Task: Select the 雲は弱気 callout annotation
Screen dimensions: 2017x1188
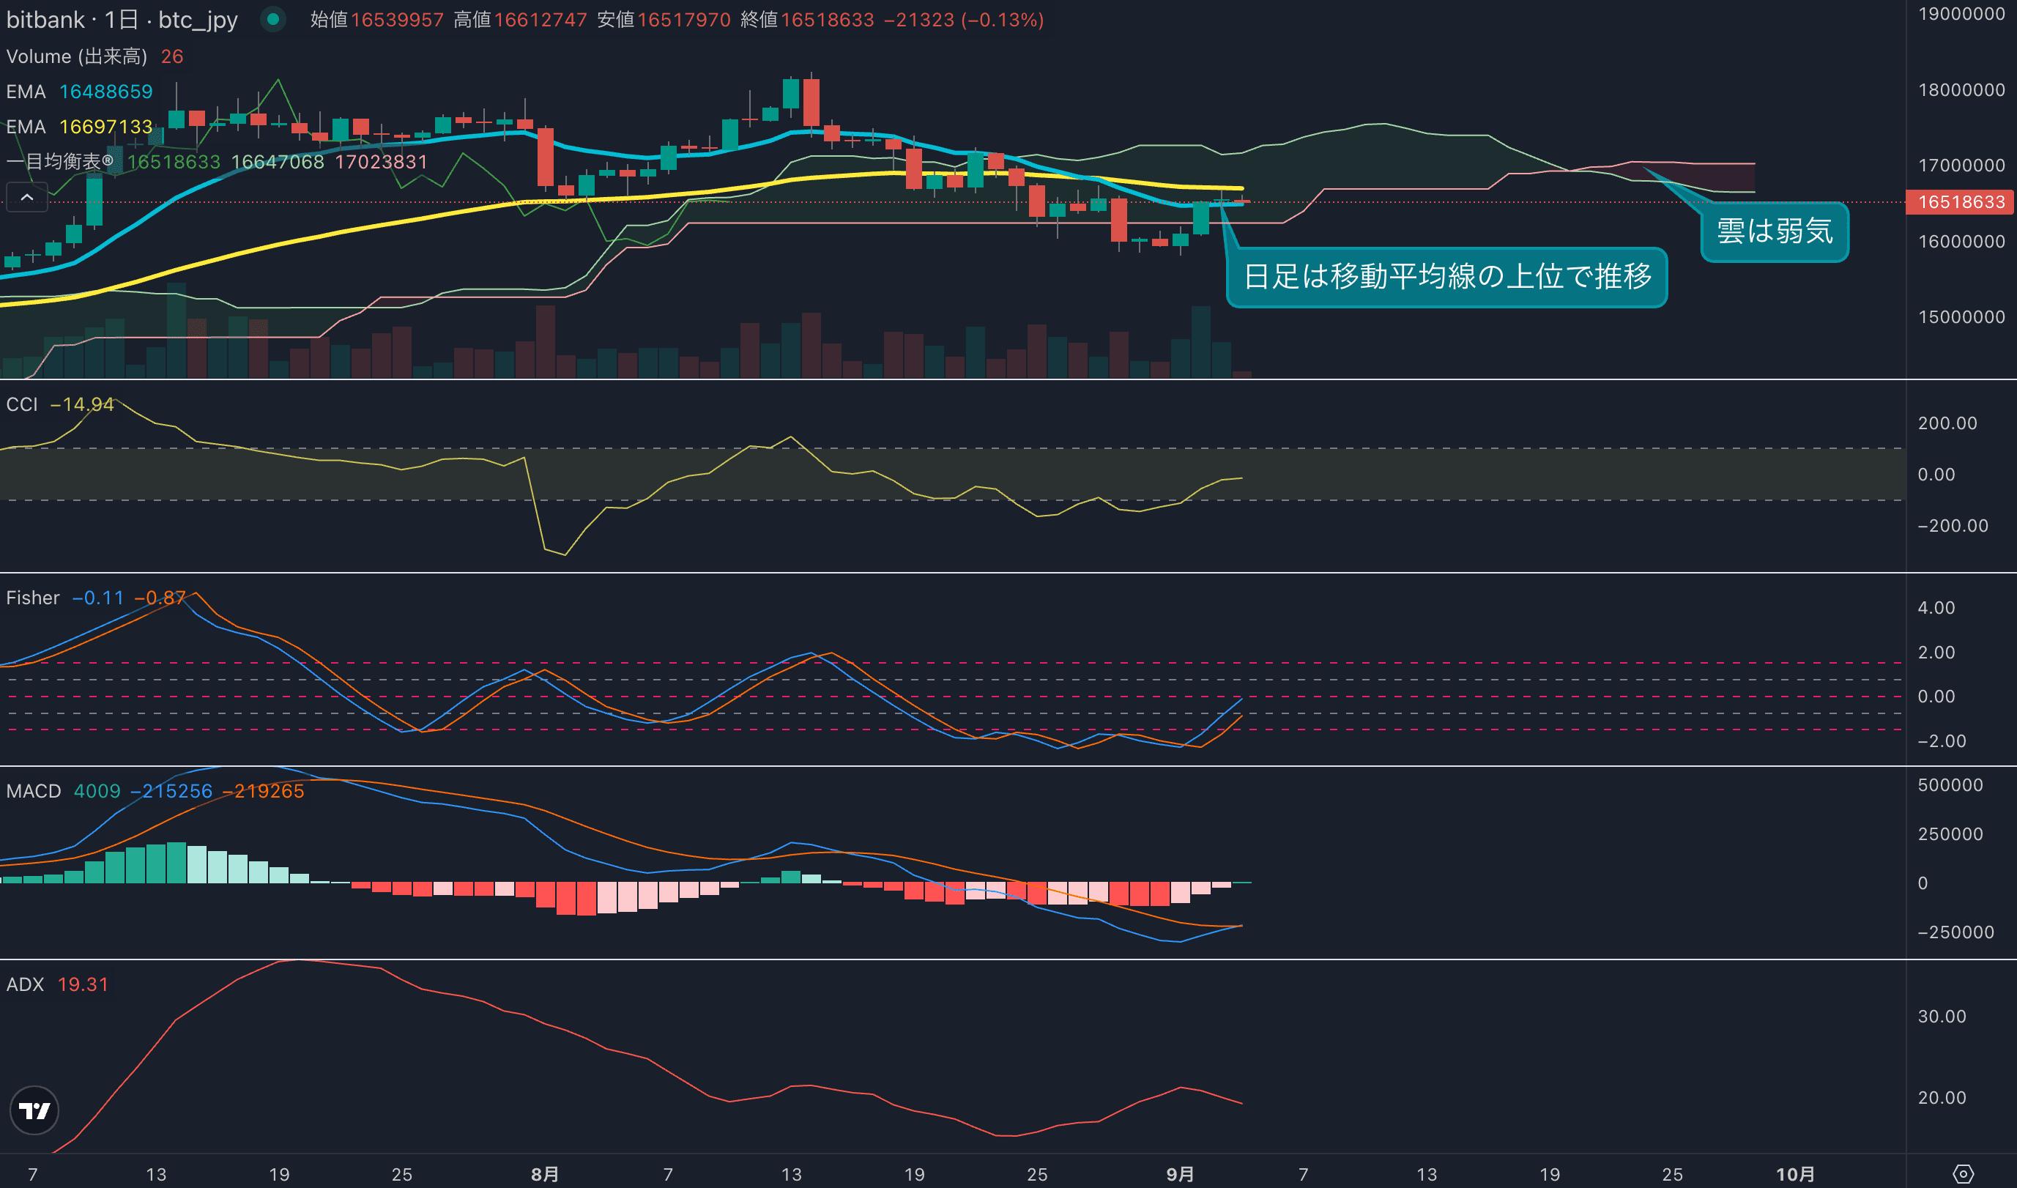Action: [x=1774, y=231]
